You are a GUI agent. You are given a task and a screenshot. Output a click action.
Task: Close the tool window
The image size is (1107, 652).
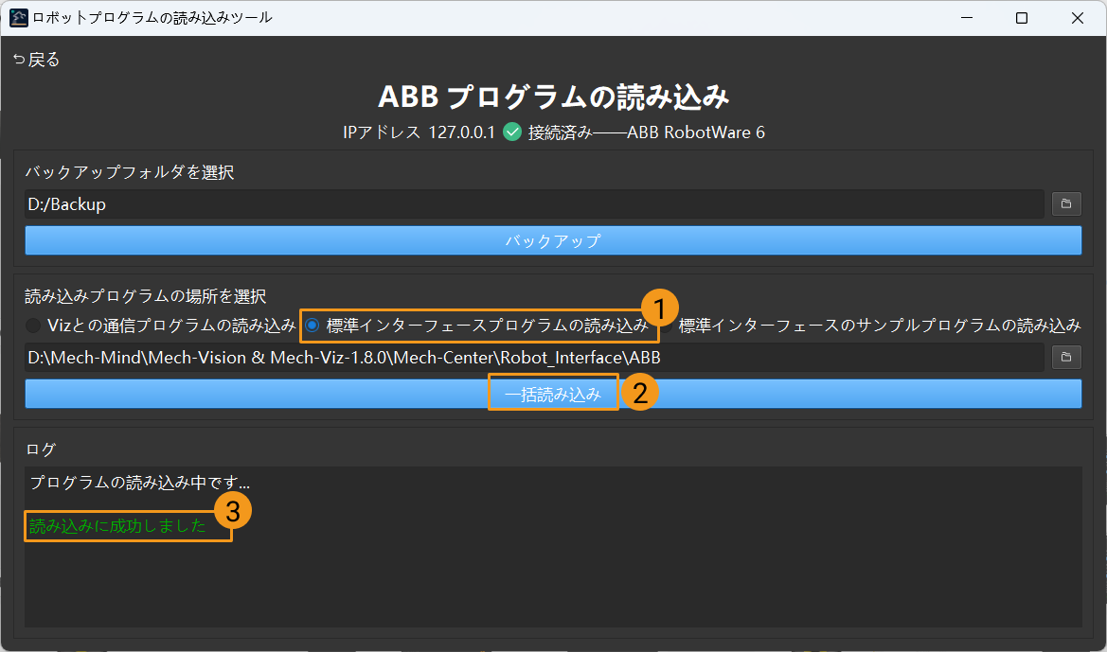click(1078, 18)
